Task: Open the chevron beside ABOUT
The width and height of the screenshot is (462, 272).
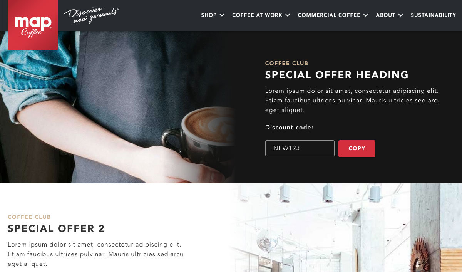Action: 400,15
